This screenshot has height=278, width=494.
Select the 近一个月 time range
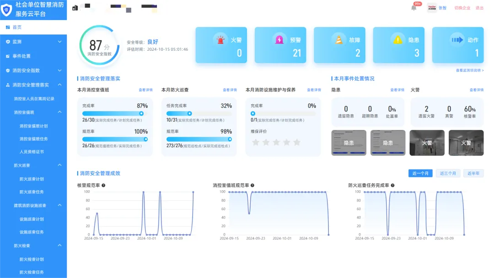[420, 173]
